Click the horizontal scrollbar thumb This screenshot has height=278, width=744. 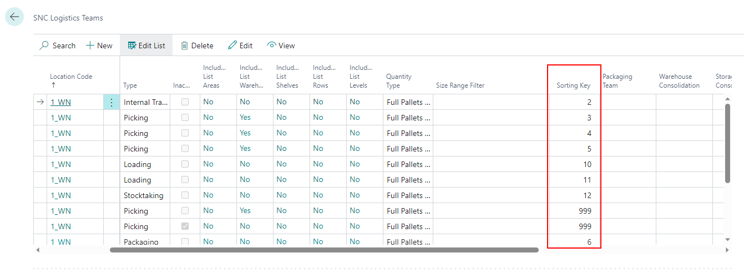324,250
